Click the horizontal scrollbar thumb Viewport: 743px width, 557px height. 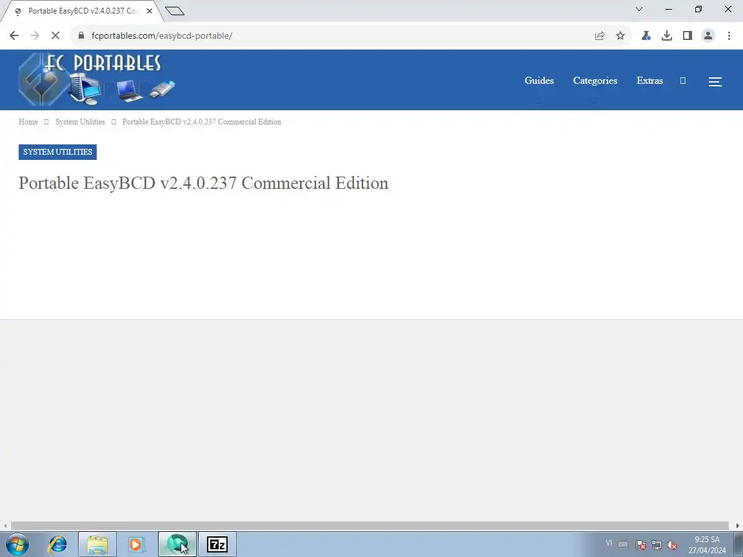(370, 525)
